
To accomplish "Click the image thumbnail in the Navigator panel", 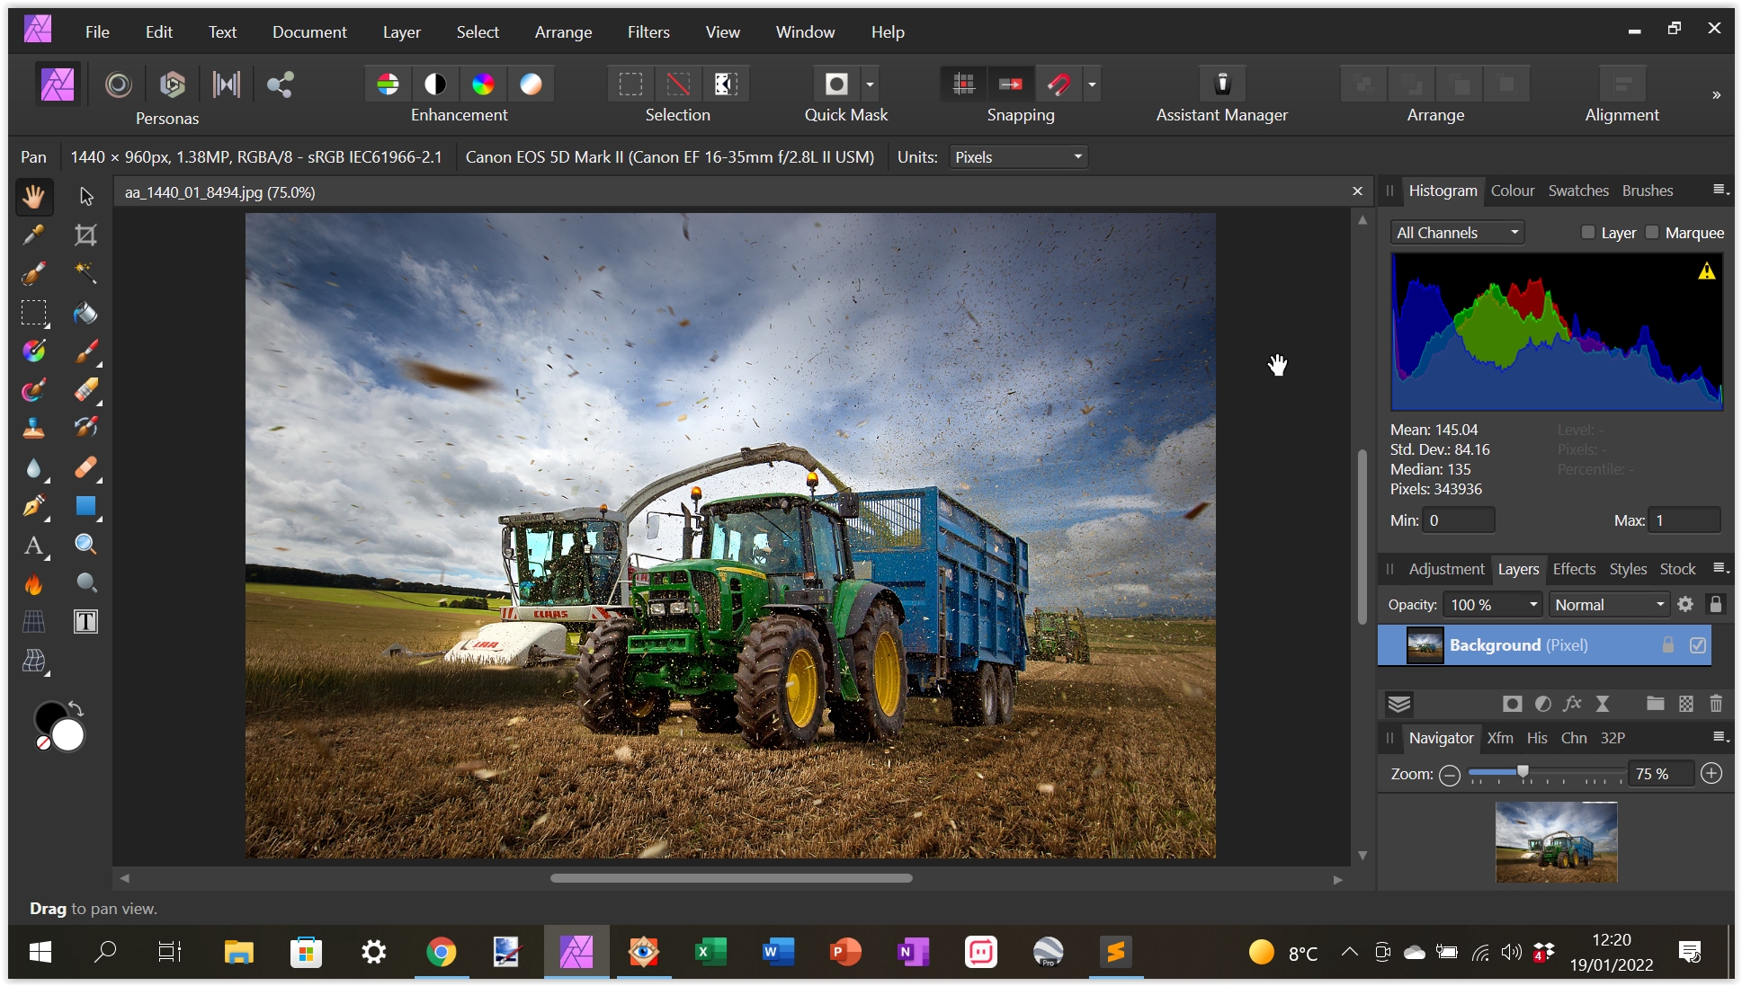I will [x=1557, y=842].
